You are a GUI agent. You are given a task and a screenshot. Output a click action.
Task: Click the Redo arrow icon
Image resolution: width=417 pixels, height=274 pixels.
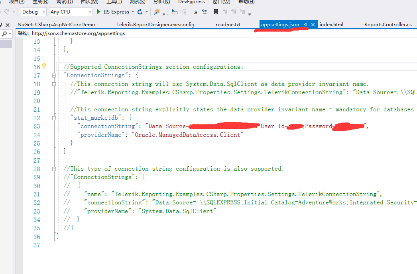7,12
